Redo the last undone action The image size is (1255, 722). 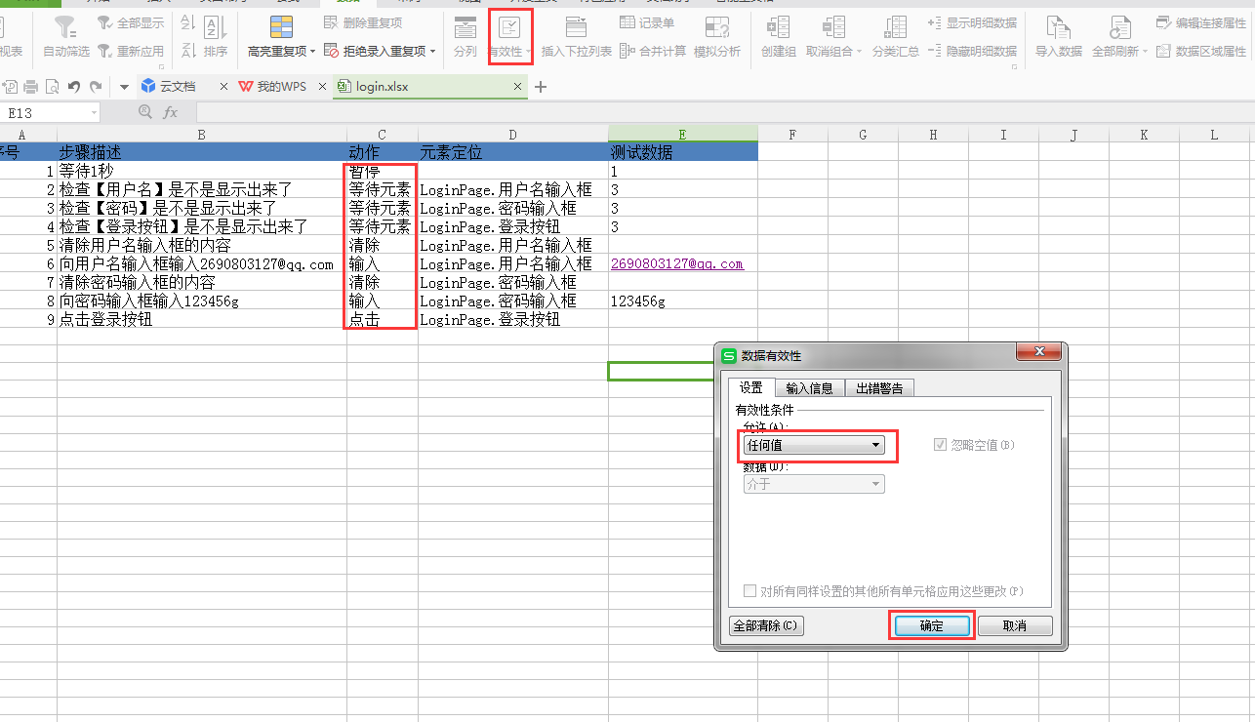coord(95,87)
